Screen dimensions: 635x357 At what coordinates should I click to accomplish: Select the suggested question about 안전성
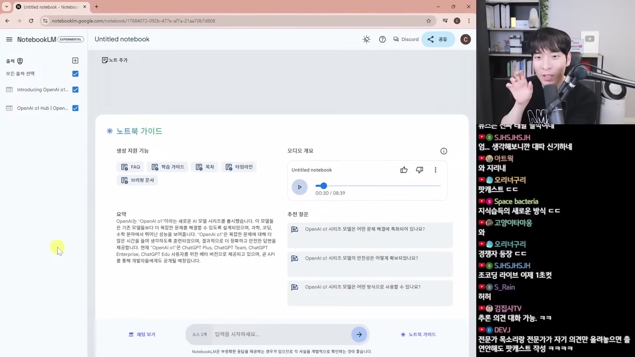pos(370,264)
